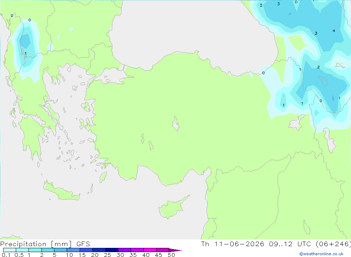Select the 2–5 mm legend color swatch
The width and height of the screenshot is (351, 257).
pos(48,250)
